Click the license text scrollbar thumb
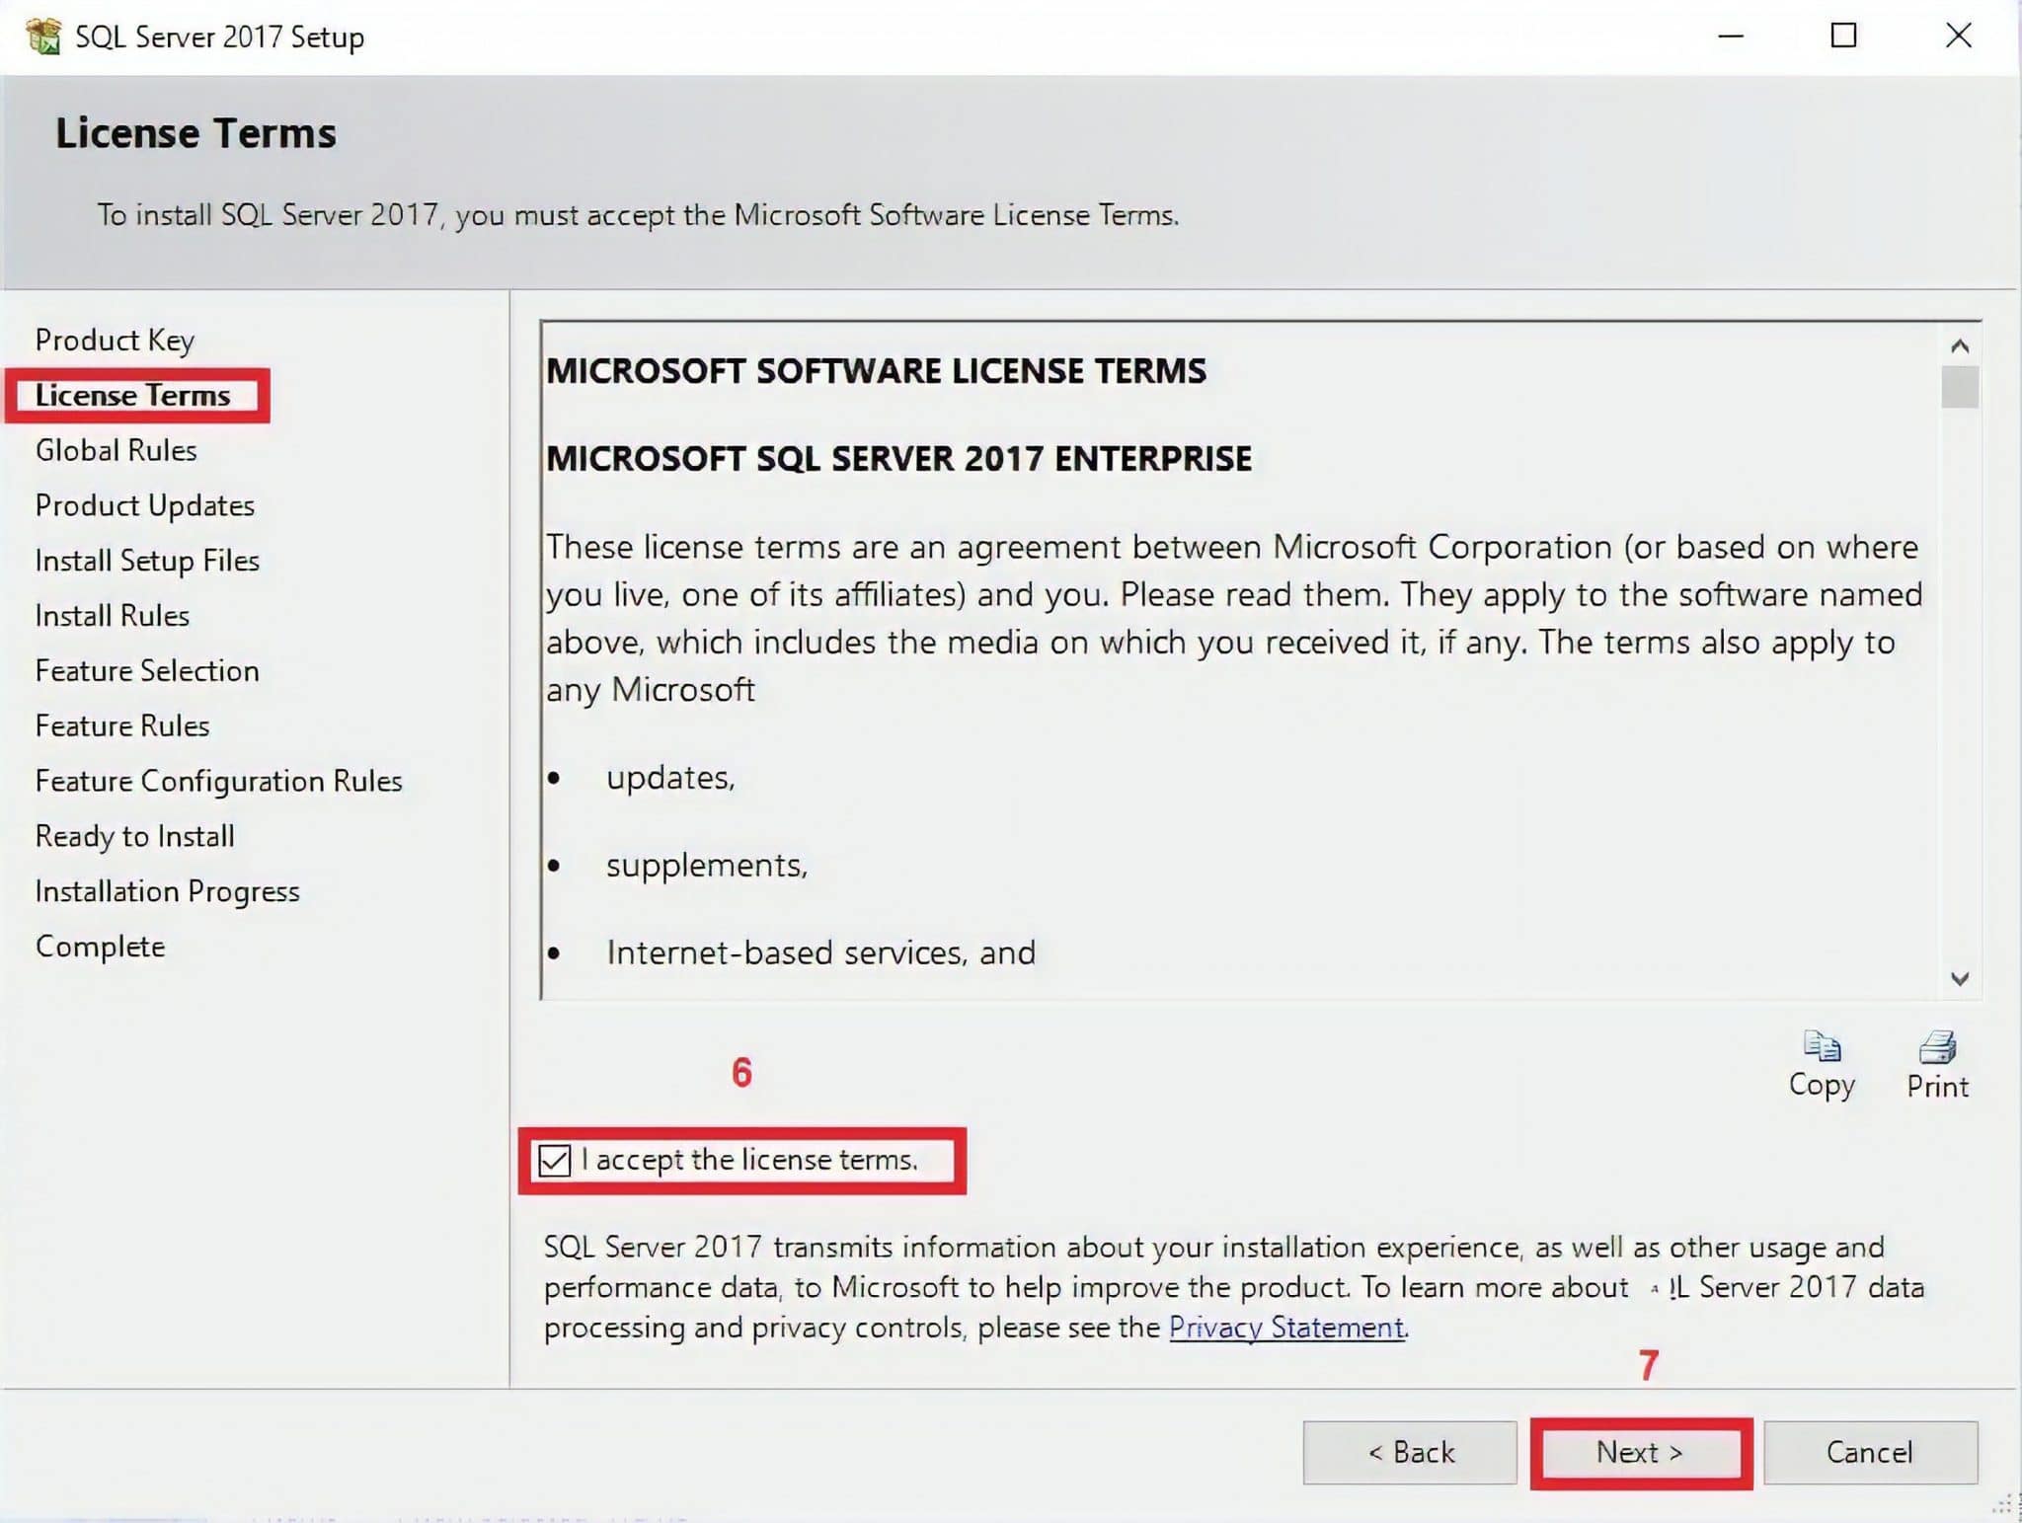Screen dimensions: 2022x1523 point(1960,386)
